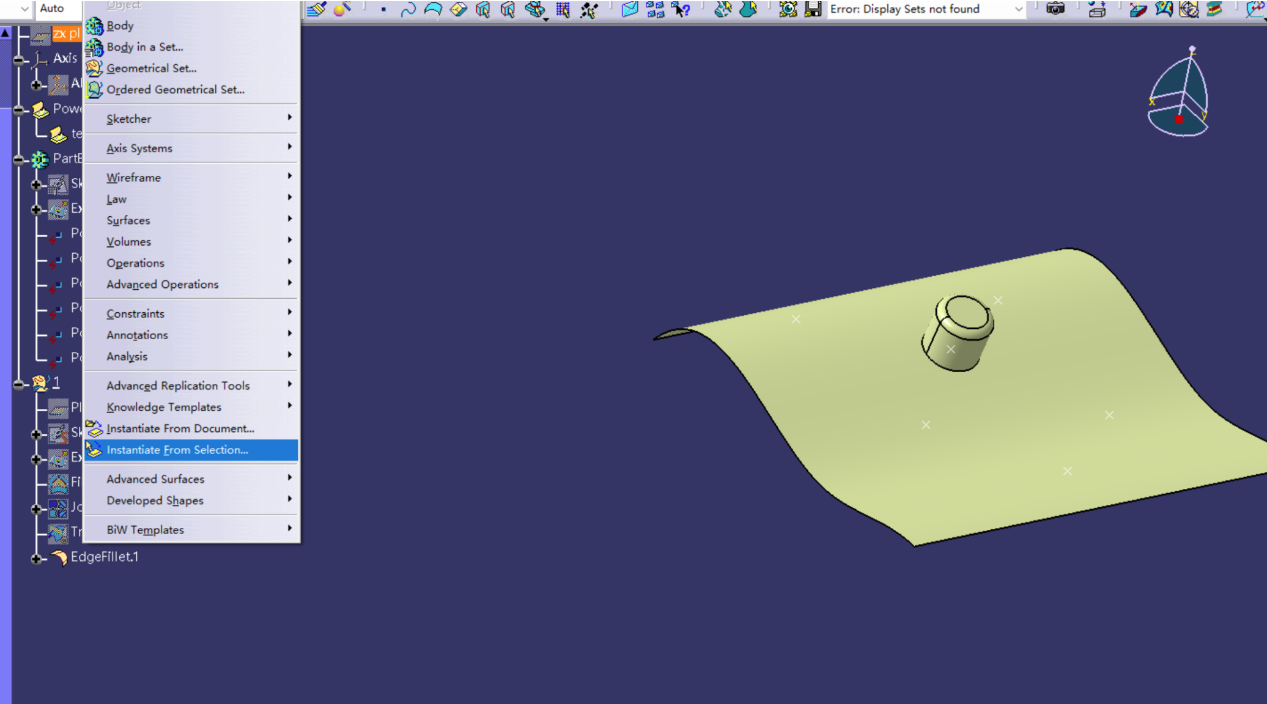Open the Advanced Replication Tools submenu
1267x704 pixels.
(x=178, y=386)
